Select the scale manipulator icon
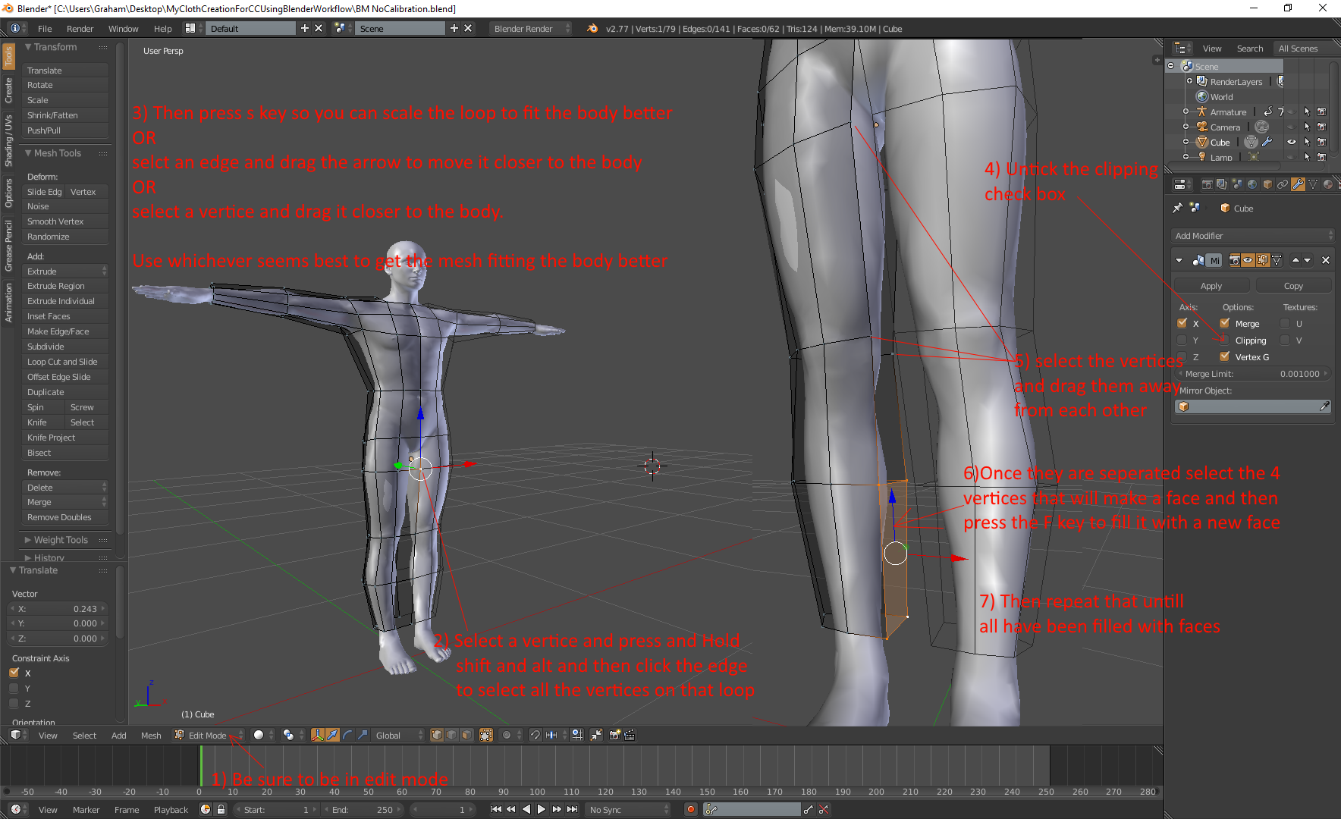Viewport: 1341px width, 819px height. click(x=363, y=735)
